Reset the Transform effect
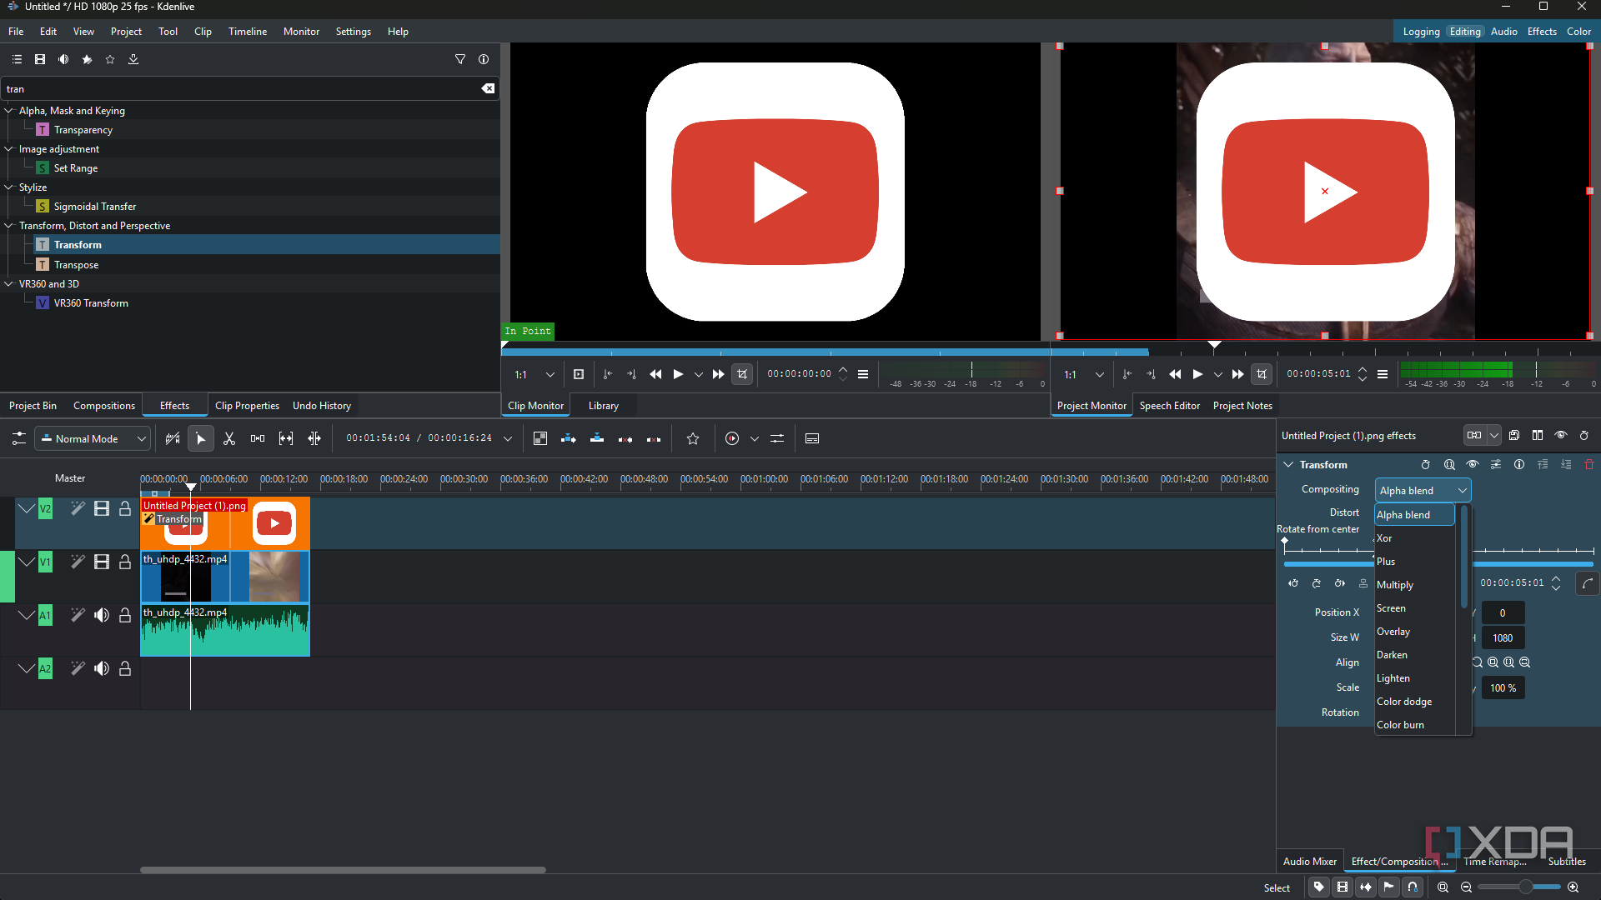The height and width of the screenshot is (900, 1601). pyautogui.click(x=1426, y=464)
